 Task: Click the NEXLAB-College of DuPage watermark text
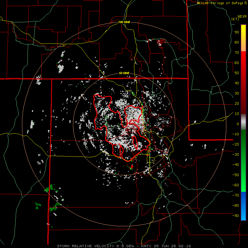[x=222, y=3]
